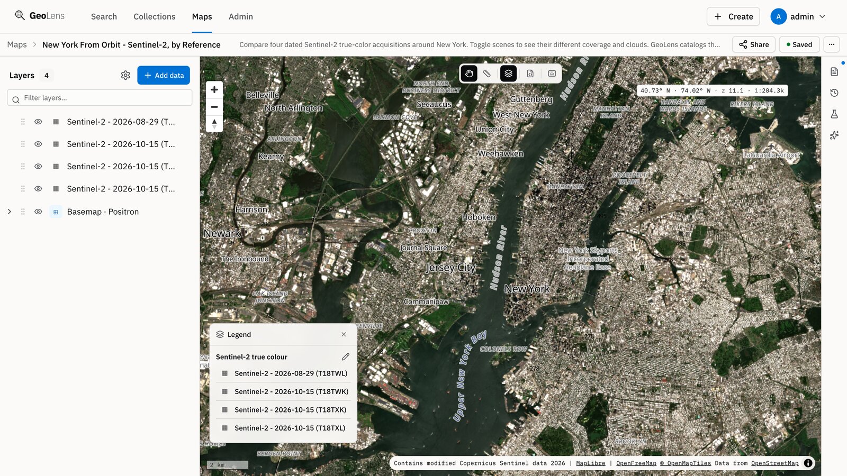Viewport: 847px width, 476px height.
Task: Open the version history sidebar panel
Action: (834, 93)
